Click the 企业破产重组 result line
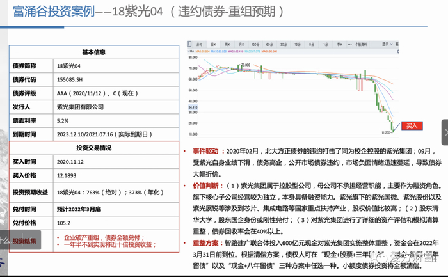This screenshot has width=448, height=277. tap(104, 237)
